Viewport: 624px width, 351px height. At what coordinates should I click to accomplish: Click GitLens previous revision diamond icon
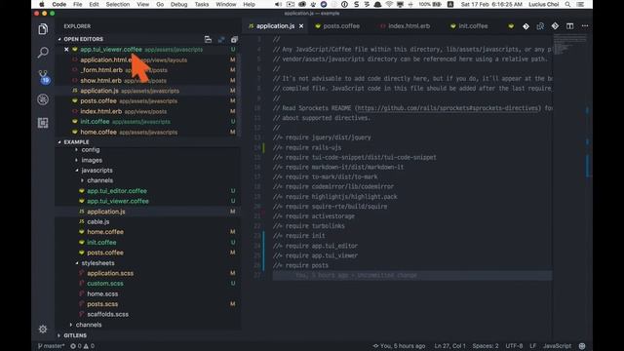[x=526, y=26]
